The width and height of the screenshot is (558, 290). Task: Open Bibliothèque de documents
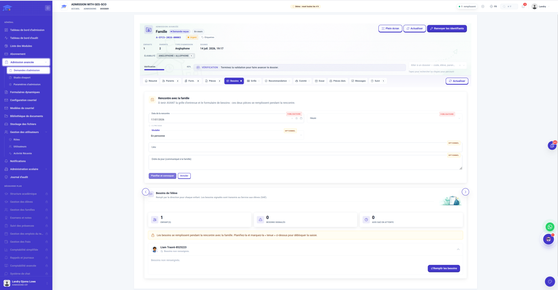[26, 116]
